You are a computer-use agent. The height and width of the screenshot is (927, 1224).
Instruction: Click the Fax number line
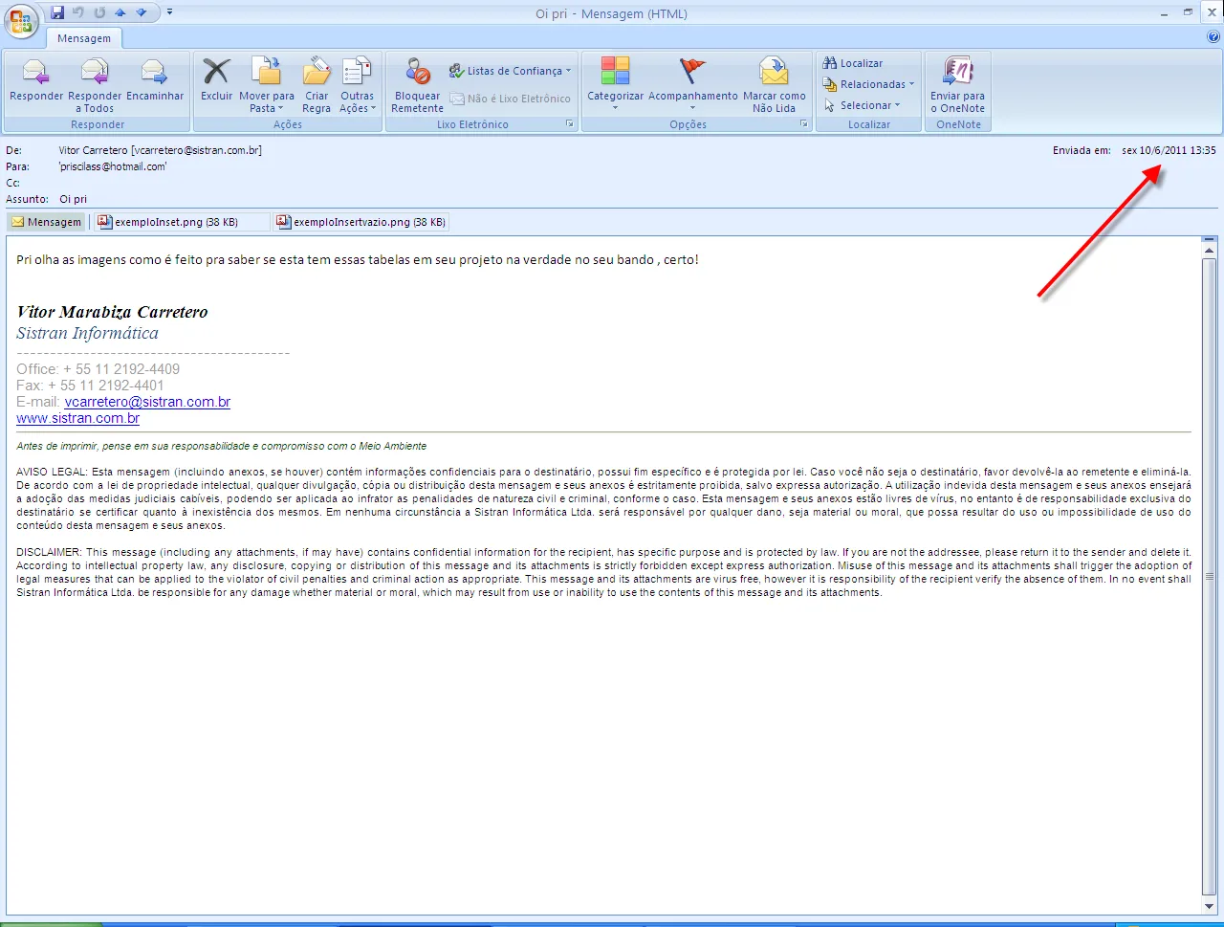[90, 386]
